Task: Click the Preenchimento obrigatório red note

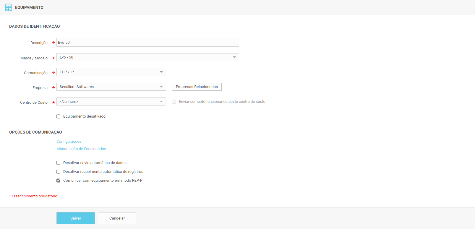Action: point(34,196)
